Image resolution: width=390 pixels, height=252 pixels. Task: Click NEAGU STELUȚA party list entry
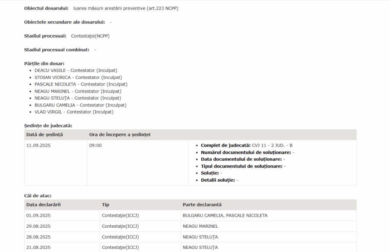[x=78, y=98]
